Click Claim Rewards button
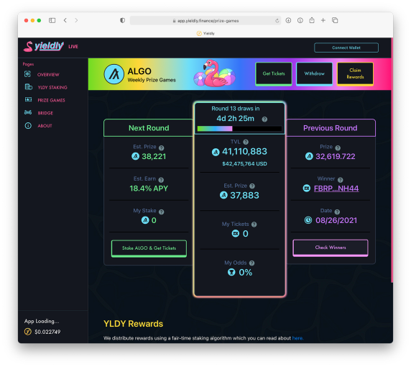The image size is (411, 367). 355,74
